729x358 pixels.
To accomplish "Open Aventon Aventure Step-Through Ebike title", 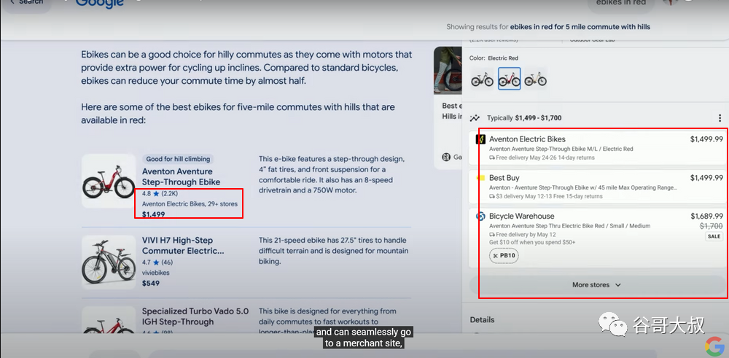I will (181, 176).
